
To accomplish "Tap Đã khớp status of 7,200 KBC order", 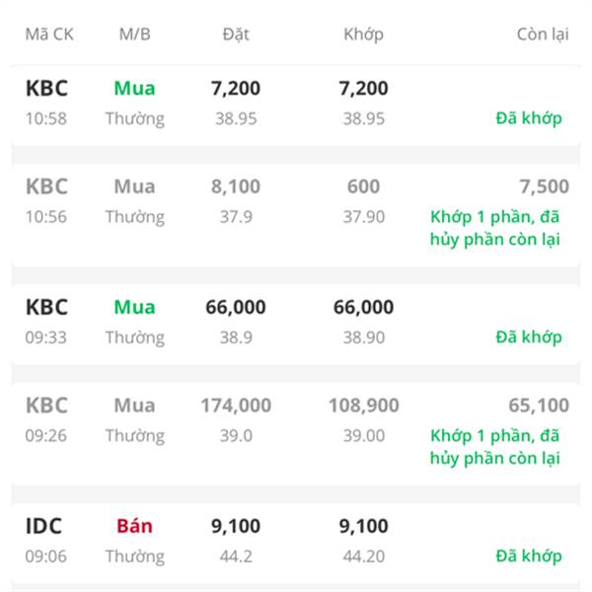I will [x=529, y=118].
